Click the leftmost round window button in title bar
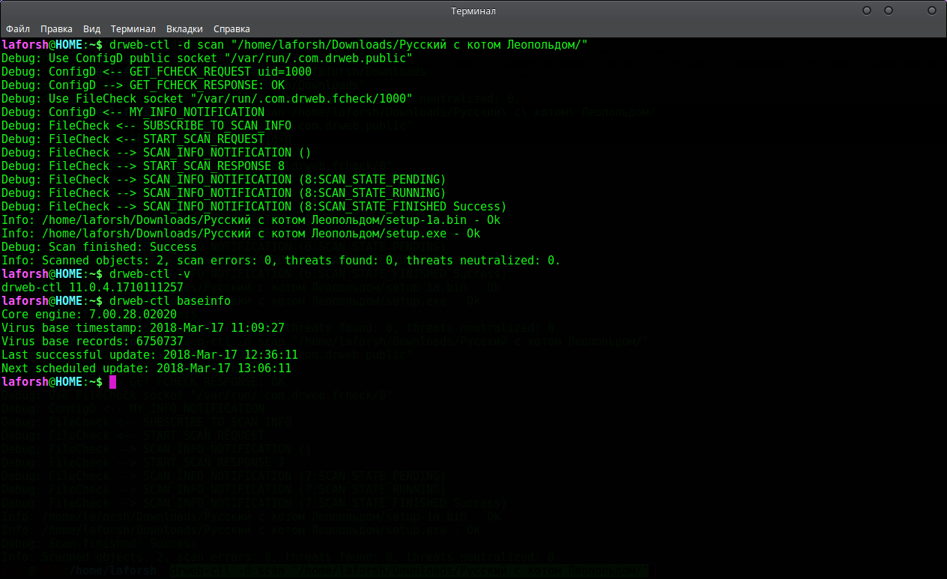Screen dimensions: 947x579 point(867,11)
